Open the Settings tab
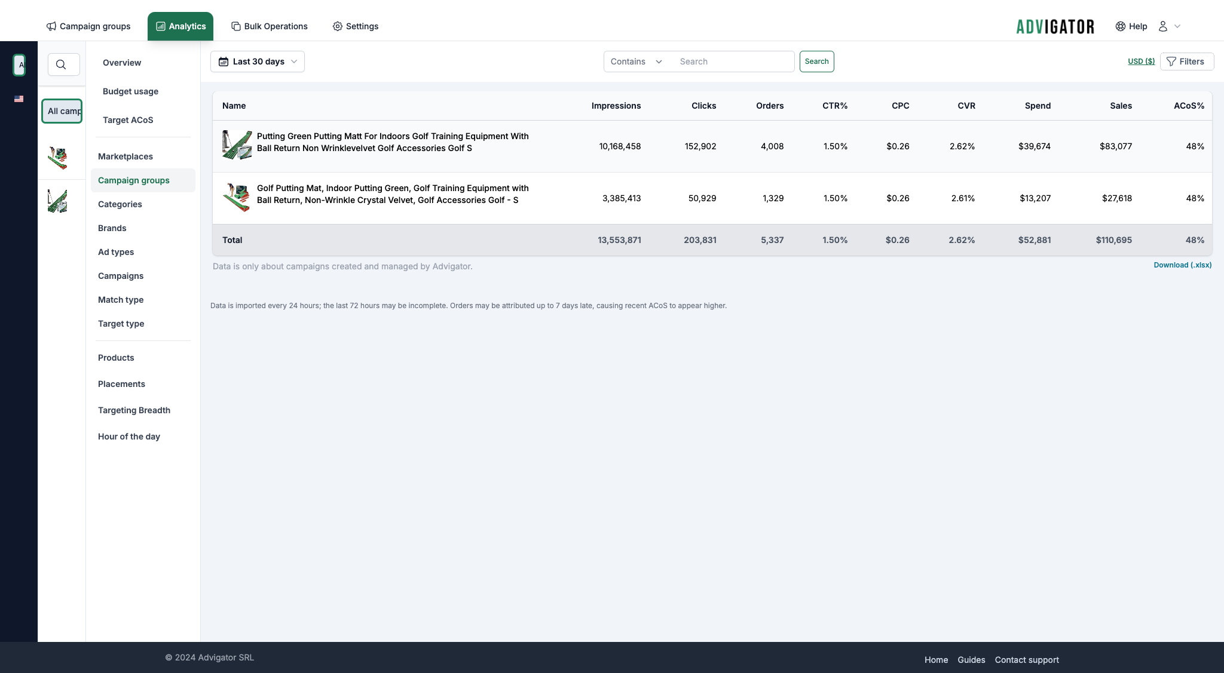 point(356,26)
